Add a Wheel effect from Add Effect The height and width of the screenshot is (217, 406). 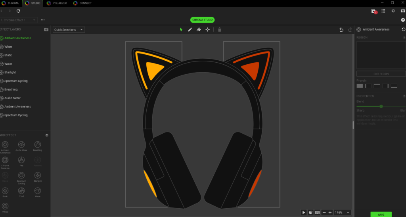[x=5, y=208]
